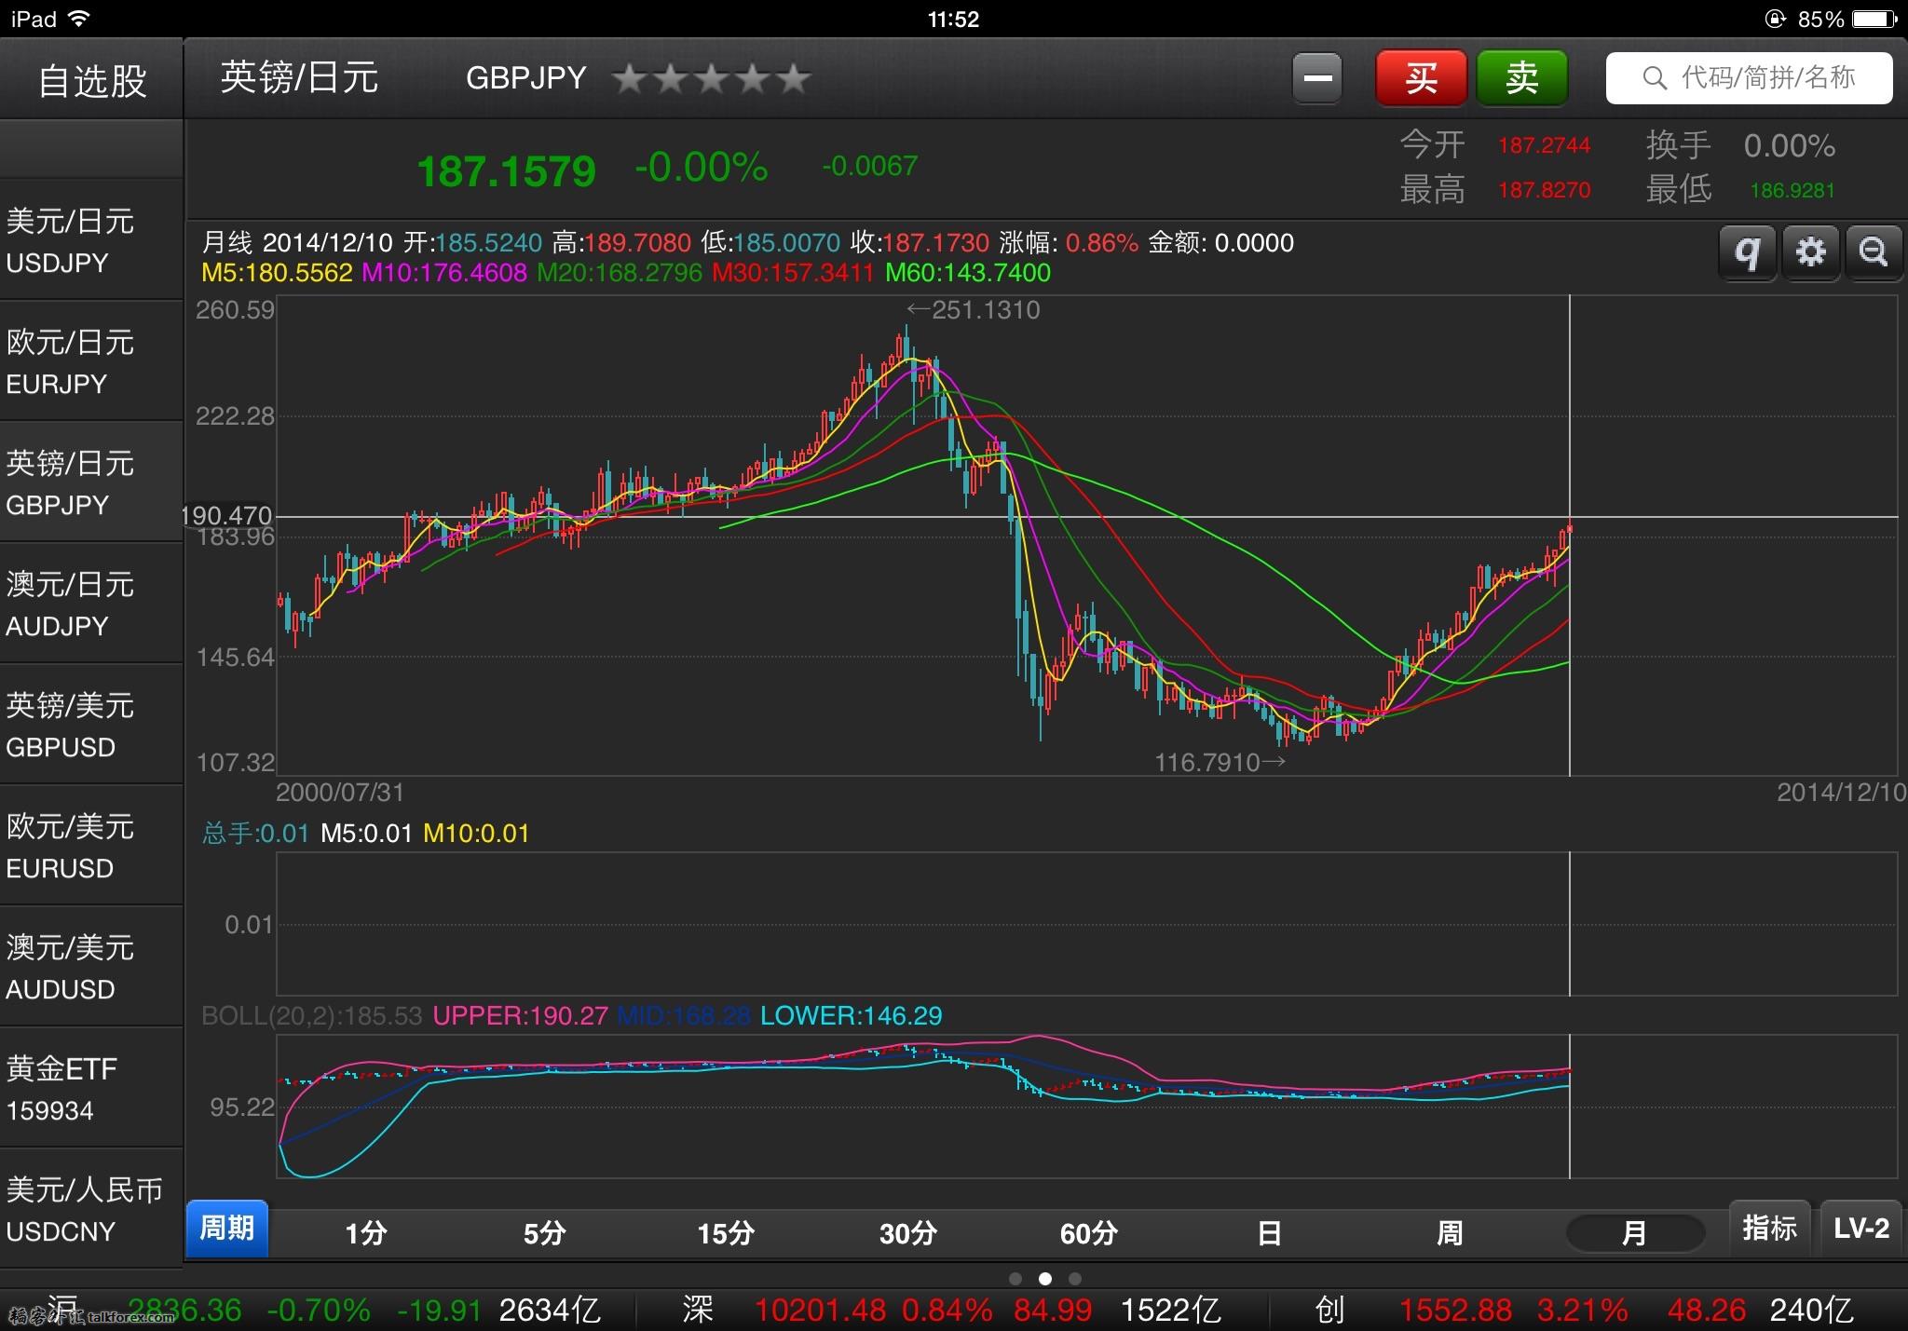Select 美元/人民币 USDCNY in watchlist
Screen dimensions: 1908x1331
point(91,1209)
